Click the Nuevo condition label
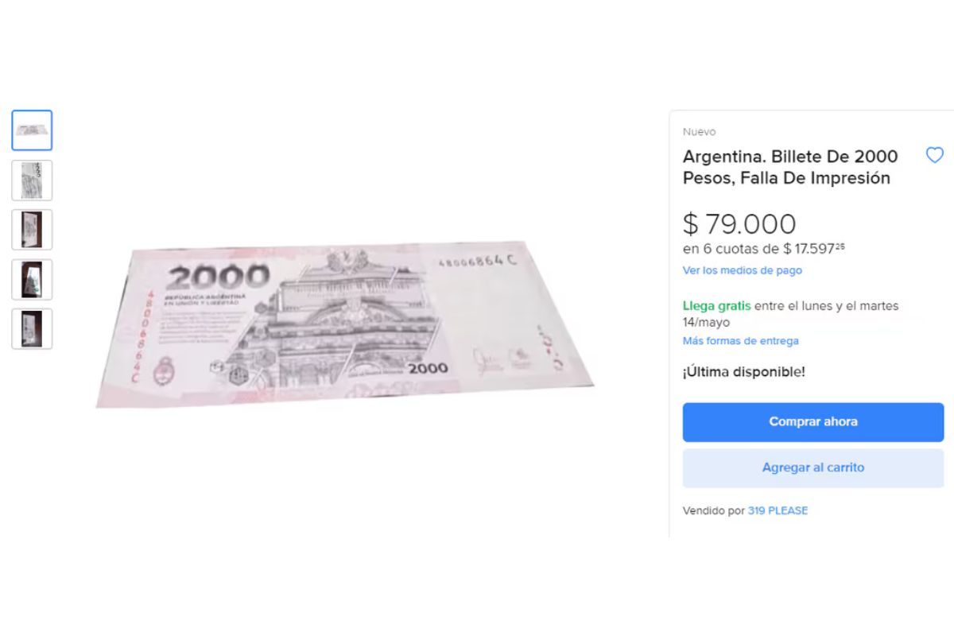The width and height of the screenshot is (954, 636). [x=699, y=132]
